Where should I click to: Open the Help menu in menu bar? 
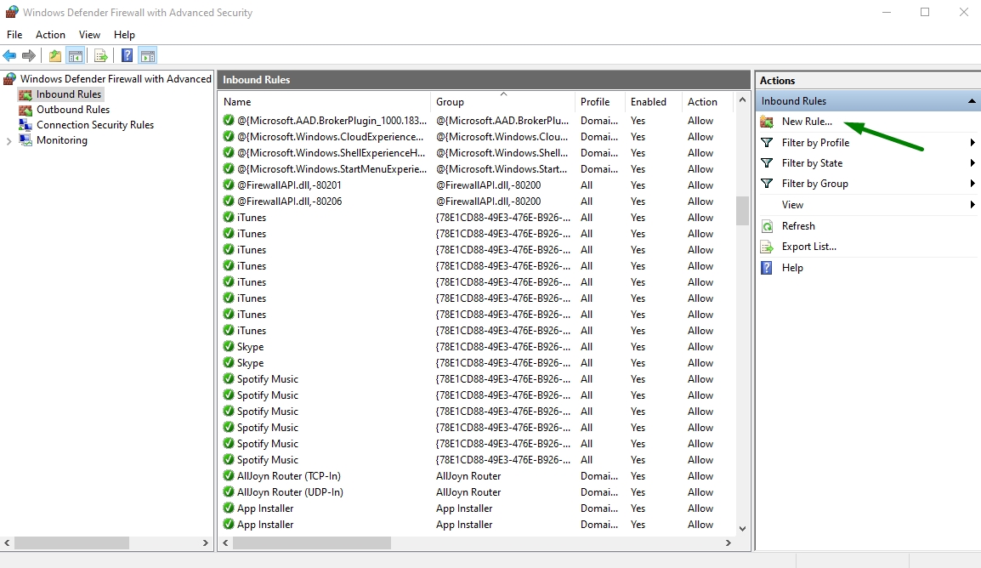click(x=124, y=35)
